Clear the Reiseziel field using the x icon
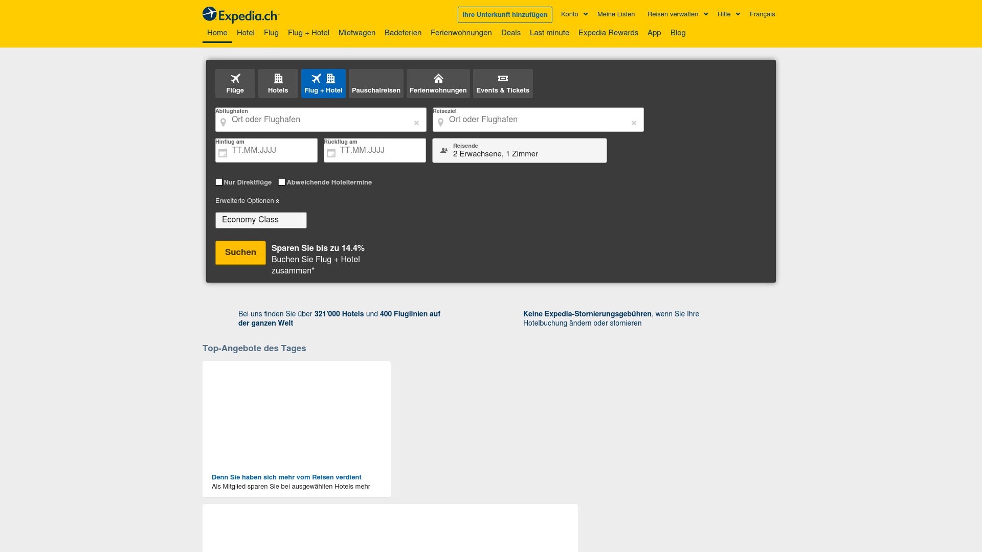This screenshot has width=982, height=552. click(634, 123)
